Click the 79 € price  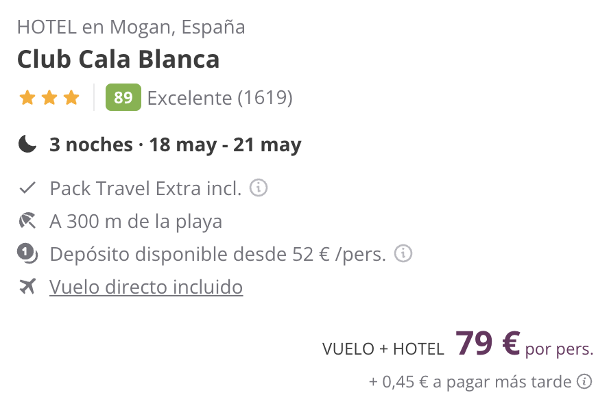[488, 343]
